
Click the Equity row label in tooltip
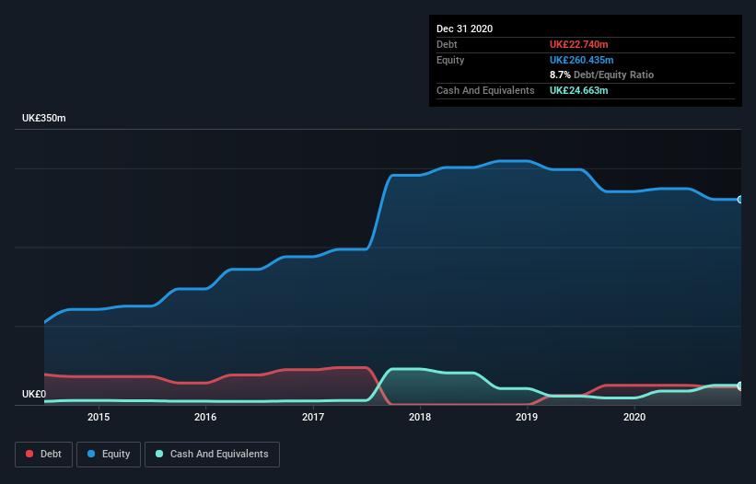click(450, 60)
